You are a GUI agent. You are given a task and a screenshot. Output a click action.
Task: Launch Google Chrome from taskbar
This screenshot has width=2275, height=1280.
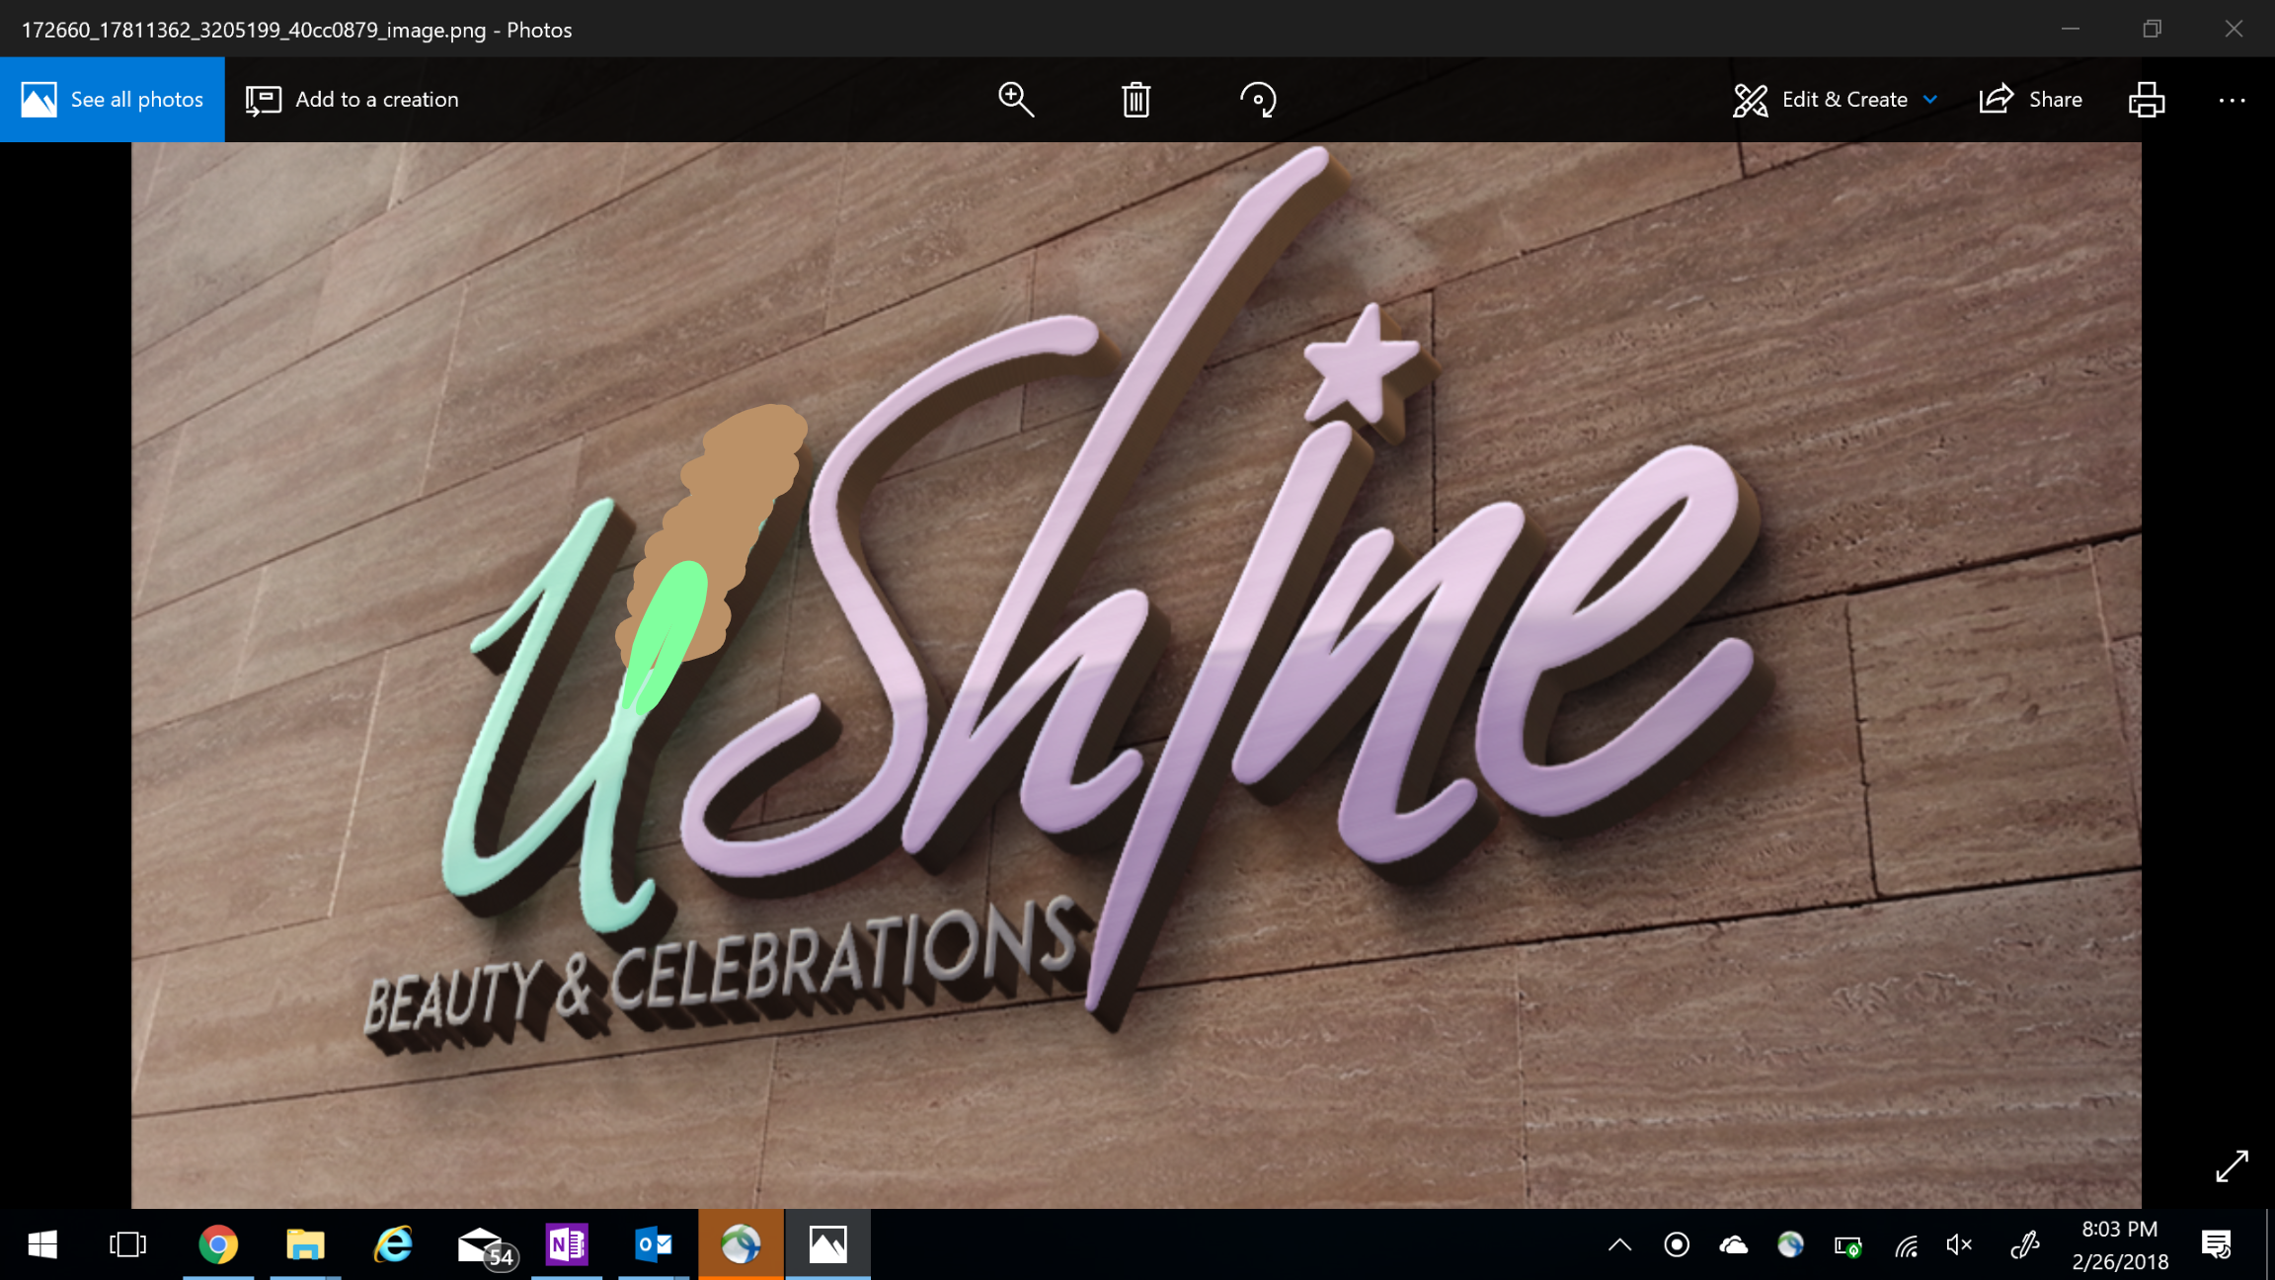coord(218,1244)
